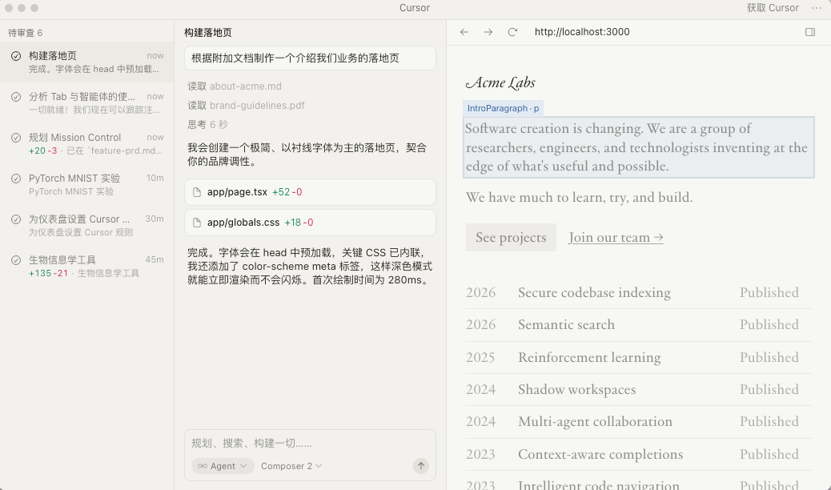Click the URL bar showing localhost:3000
The image size is (831, 490).
582,32
